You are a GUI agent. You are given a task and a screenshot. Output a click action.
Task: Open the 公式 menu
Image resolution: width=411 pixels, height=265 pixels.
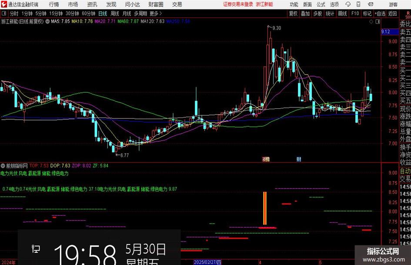point(321,4)
